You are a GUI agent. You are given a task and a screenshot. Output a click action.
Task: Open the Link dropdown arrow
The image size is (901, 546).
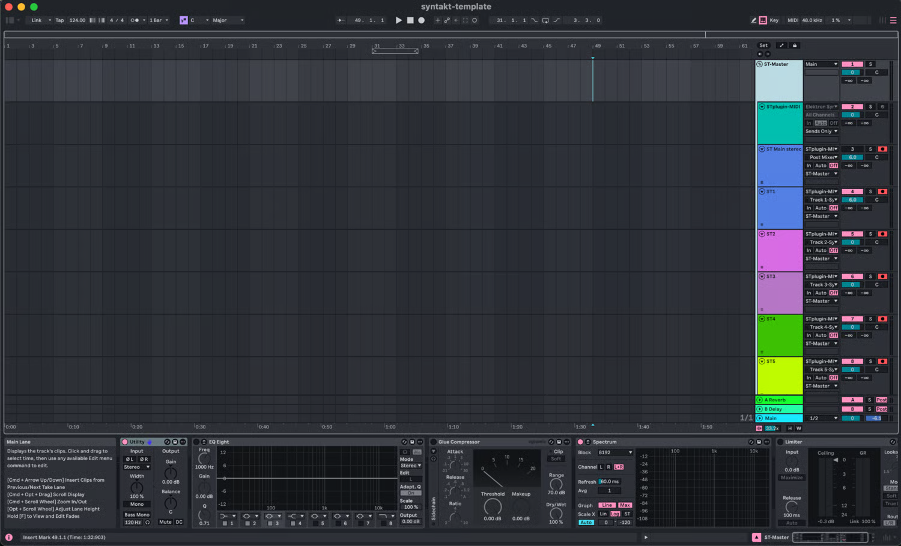click(x=49, y=20)
